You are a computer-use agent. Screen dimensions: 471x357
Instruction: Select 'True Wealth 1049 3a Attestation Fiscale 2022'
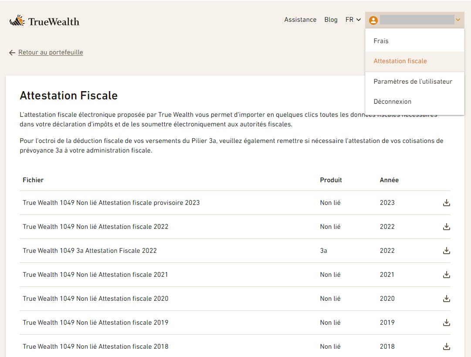89,251
